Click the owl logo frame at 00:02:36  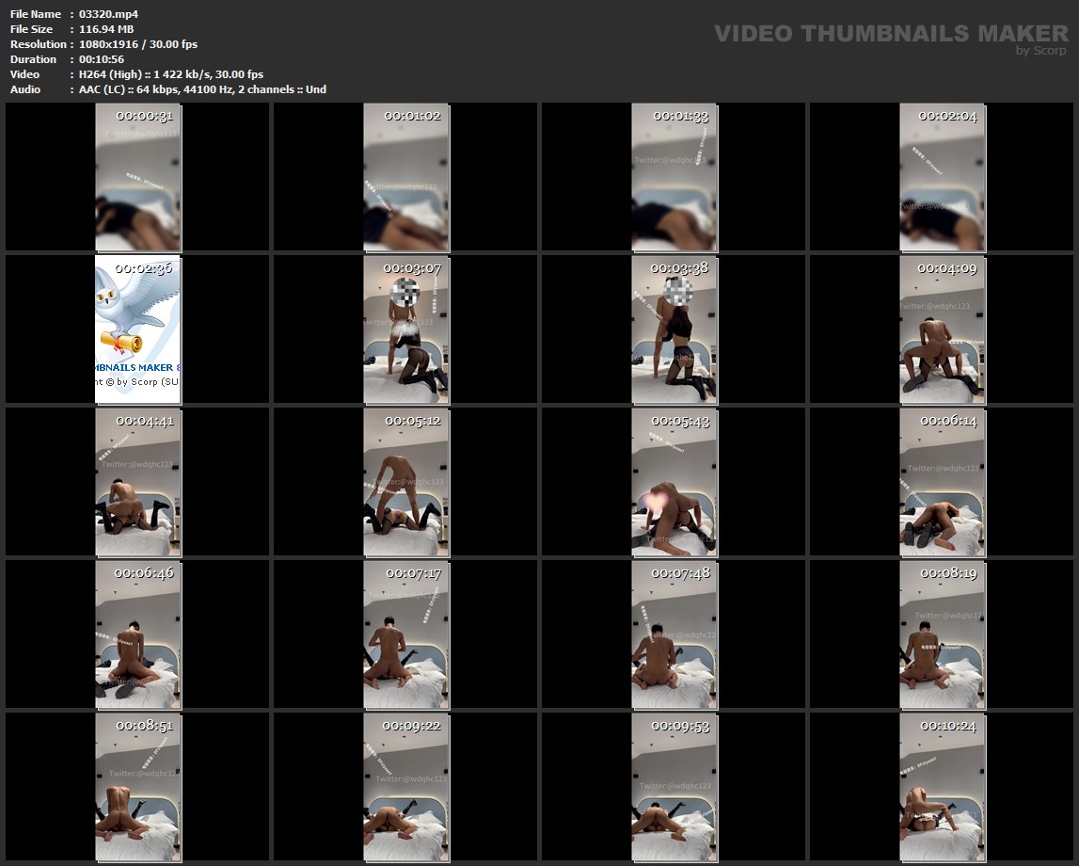[137, 329]
